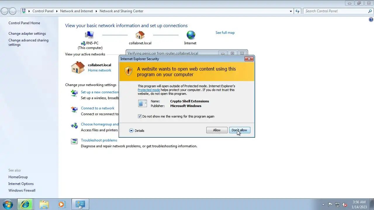Open Windows Media Player on taskbar

(x=61, y=204)
